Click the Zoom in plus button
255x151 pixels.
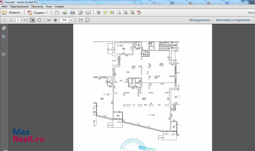tap(55, 20)
